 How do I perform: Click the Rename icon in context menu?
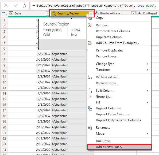(90, 128)
